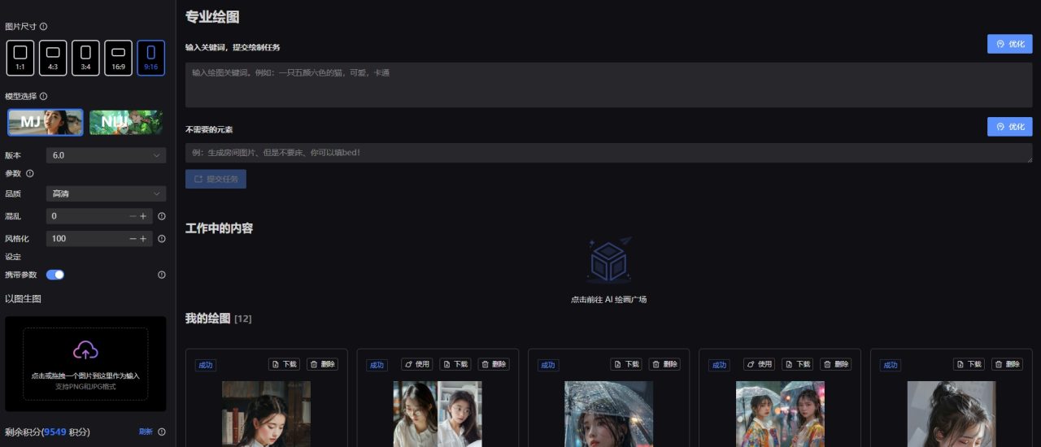Click 优化 for the keyword prompt
The image size is (1041, 447).
(1009, 44)
